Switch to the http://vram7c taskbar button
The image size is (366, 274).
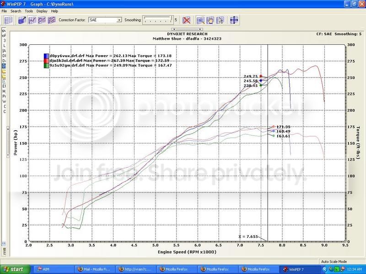[136, 269]
